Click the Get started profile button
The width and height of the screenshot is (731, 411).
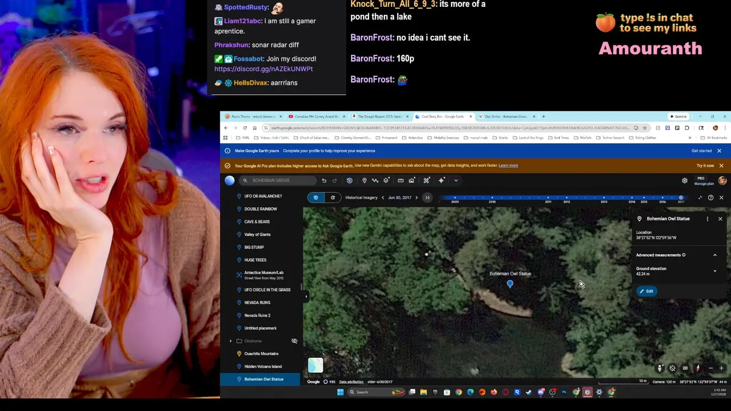click(x=701, y=151)
